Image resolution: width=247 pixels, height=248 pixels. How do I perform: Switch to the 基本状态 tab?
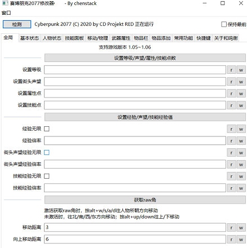click(29, 38)
